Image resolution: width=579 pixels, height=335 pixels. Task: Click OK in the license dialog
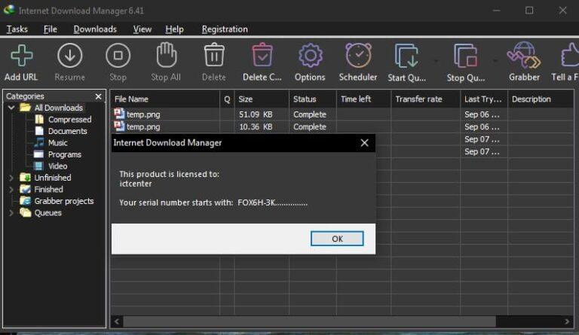[x=337, y=239]
